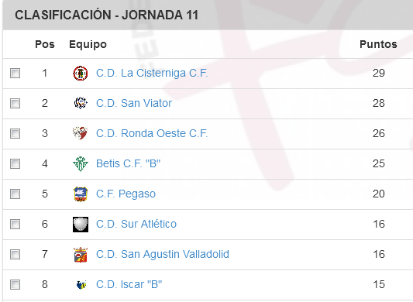Click the C.D. La Cisterniga C.F. crest icon
Screen dimensions: 413x302
point(81,74)
